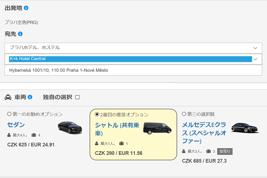Click the luggage icon under シャトル option
This screenshot has height=178, width=267.
pos(121,143)
